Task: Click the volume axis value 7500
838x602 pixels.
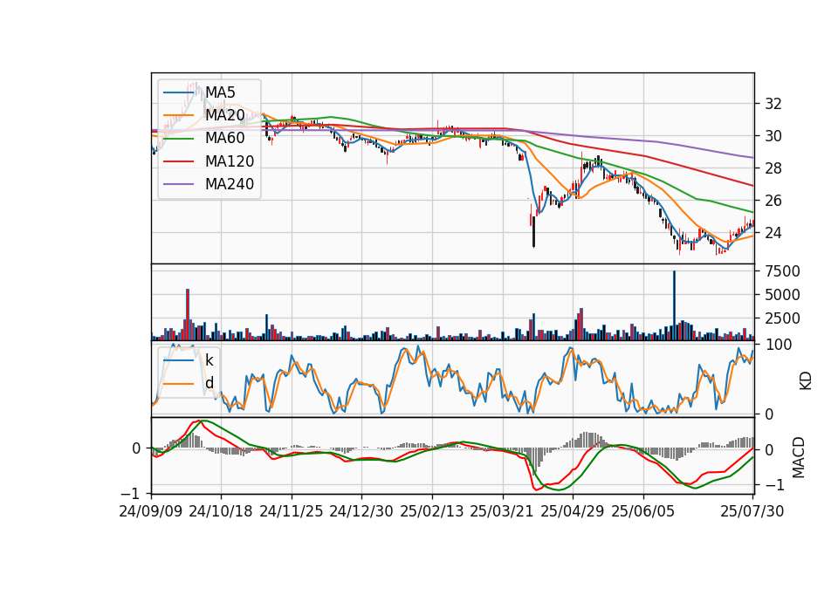Action: point(782,272)
